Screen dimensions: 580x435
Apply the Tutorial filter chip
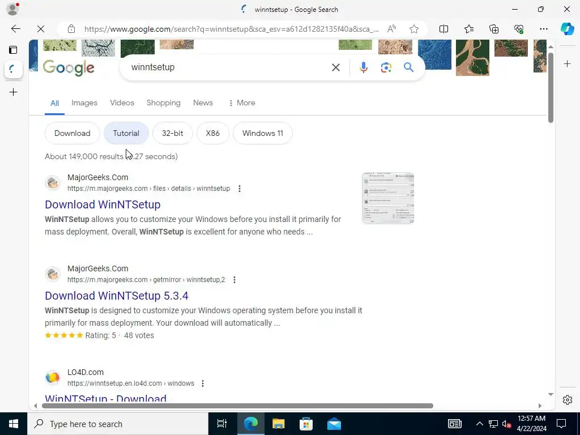click(x=126, y=133)
